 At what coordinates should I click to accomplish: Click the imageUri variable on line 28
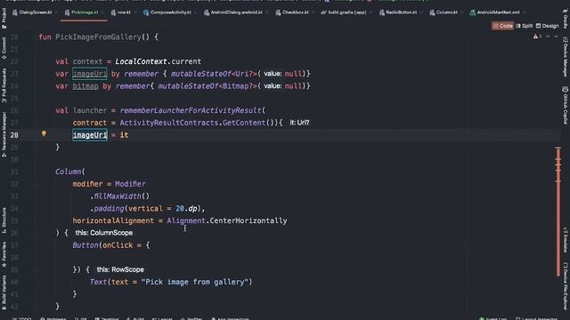point(90,135)
